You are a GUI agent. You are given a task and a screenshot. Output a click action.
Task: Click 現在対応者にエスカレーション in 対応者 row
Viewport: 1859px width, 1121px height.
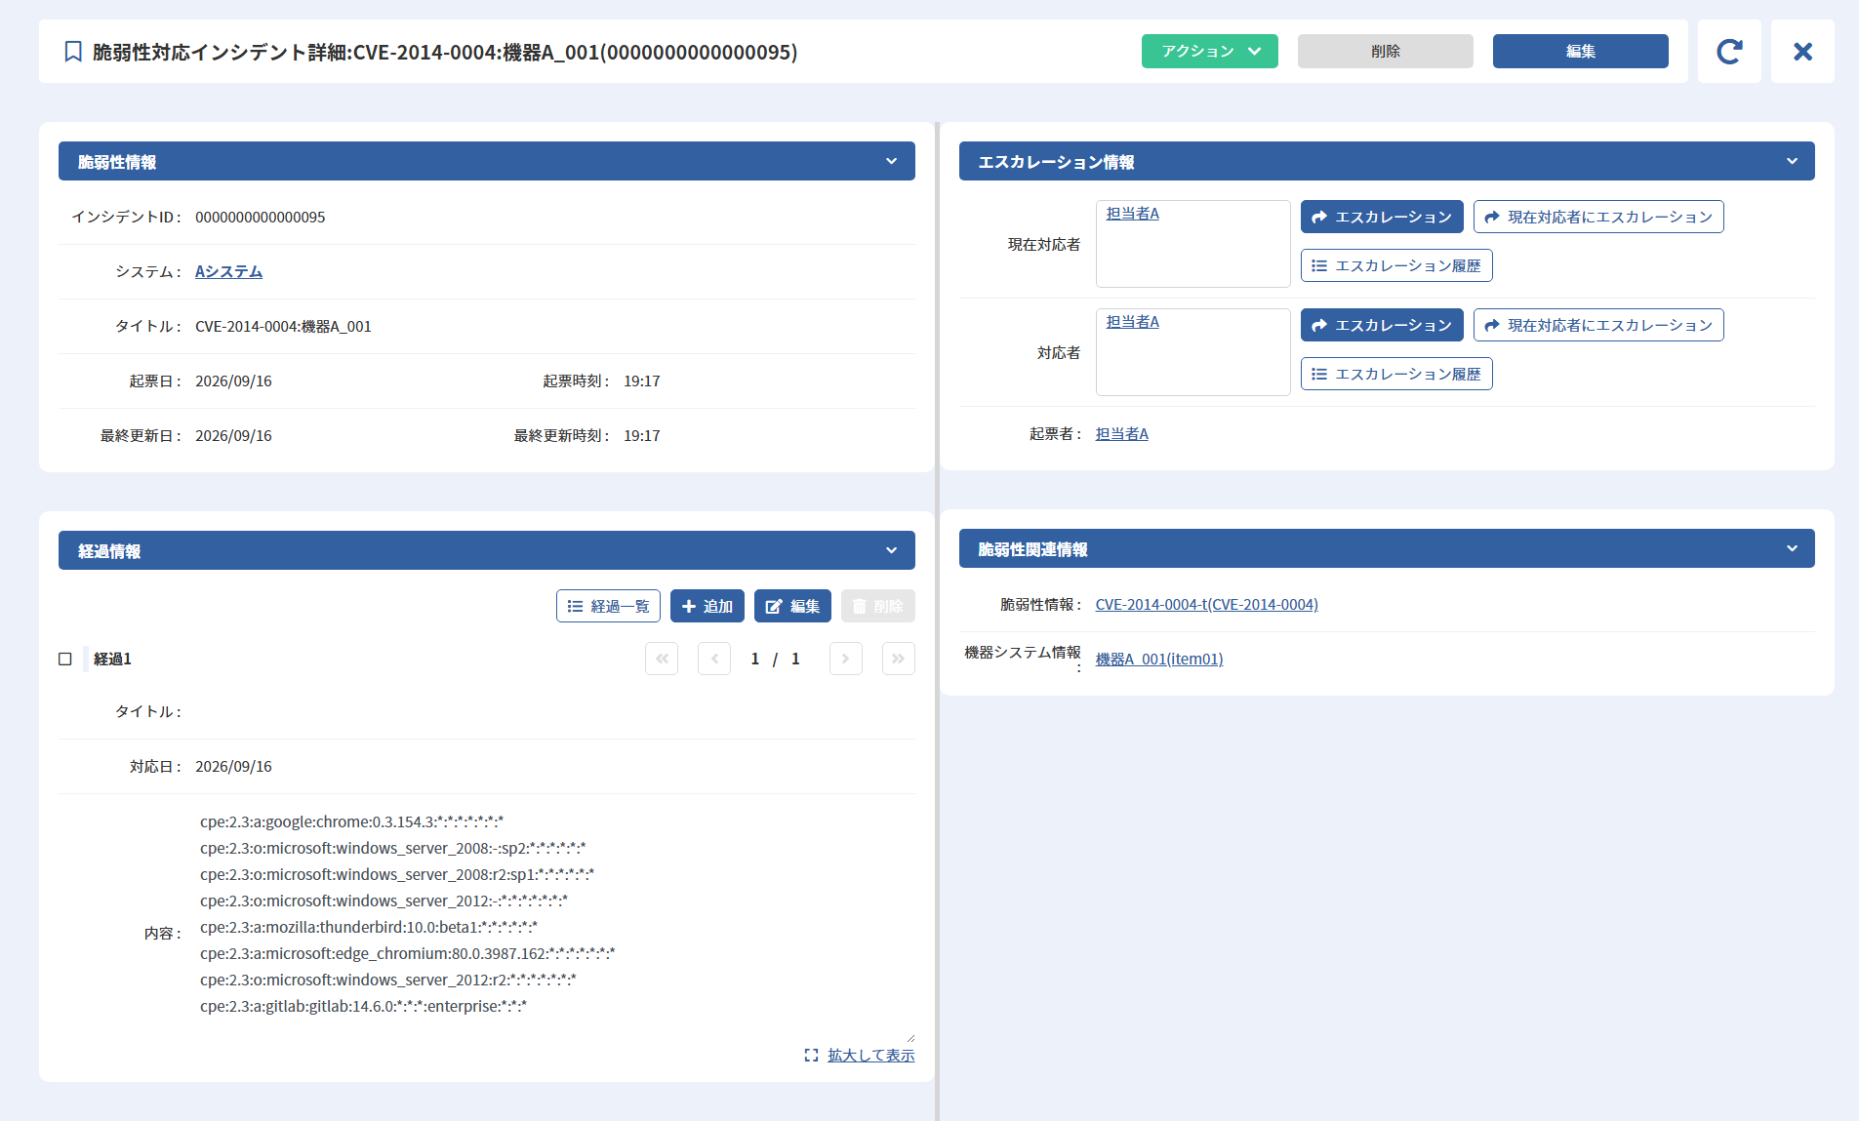click(1598, 326)
